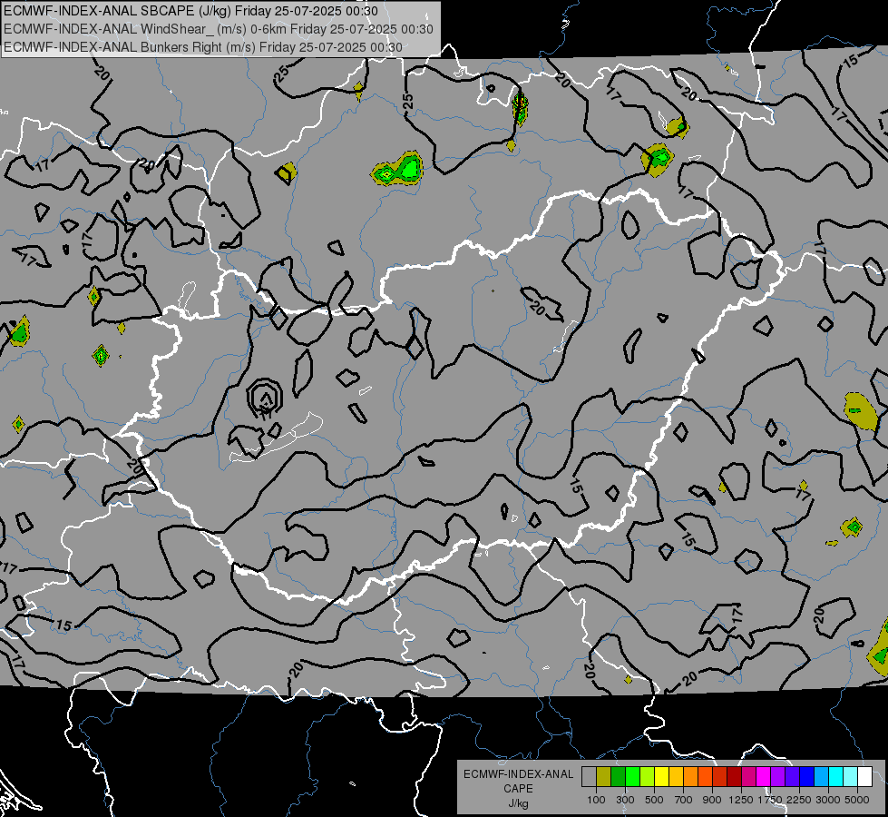Click the white swatch at legend end

click(865, 777)
